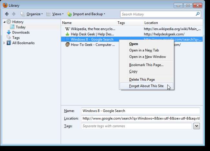Choose Open in a New Tab

coord(147,50)
